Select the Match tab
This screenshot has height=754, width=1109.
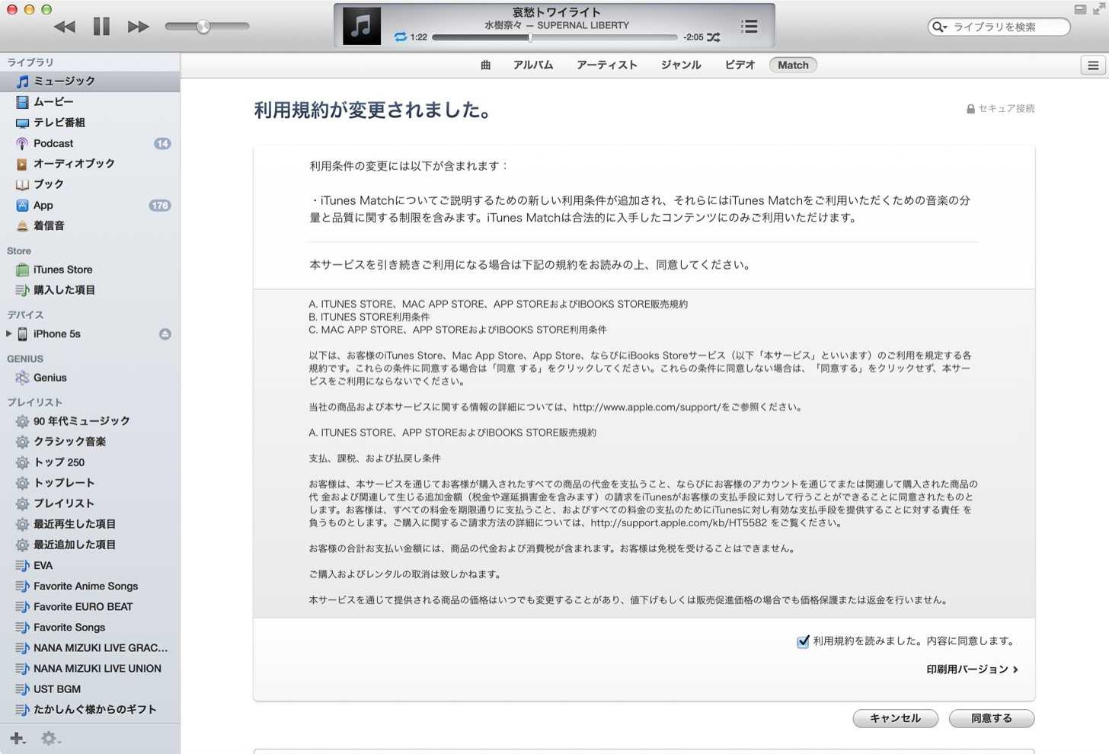pos(793,65)
